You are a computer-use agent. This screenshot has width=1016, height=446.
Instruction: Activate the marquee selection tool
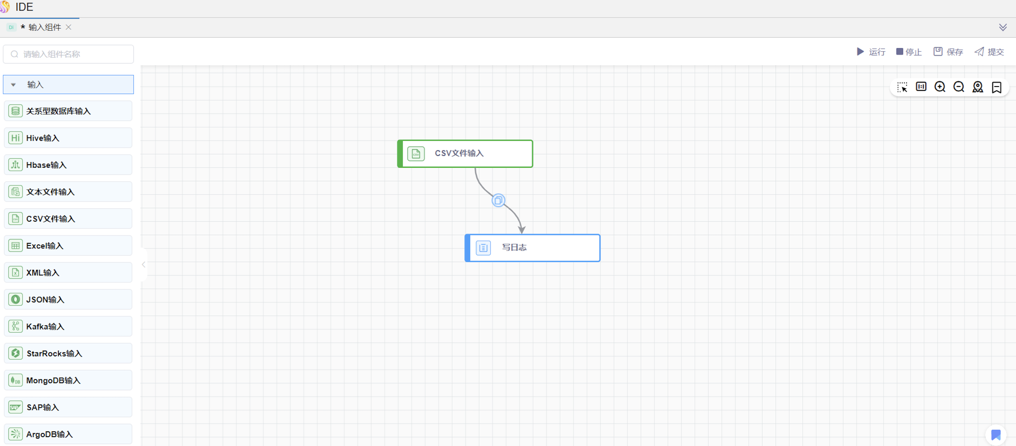(902, 87)
